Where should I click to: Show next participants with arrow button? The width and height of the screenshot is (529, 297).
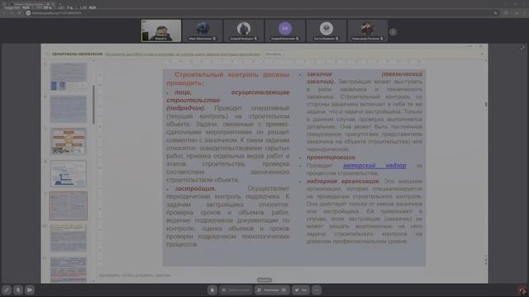point(393,32)
